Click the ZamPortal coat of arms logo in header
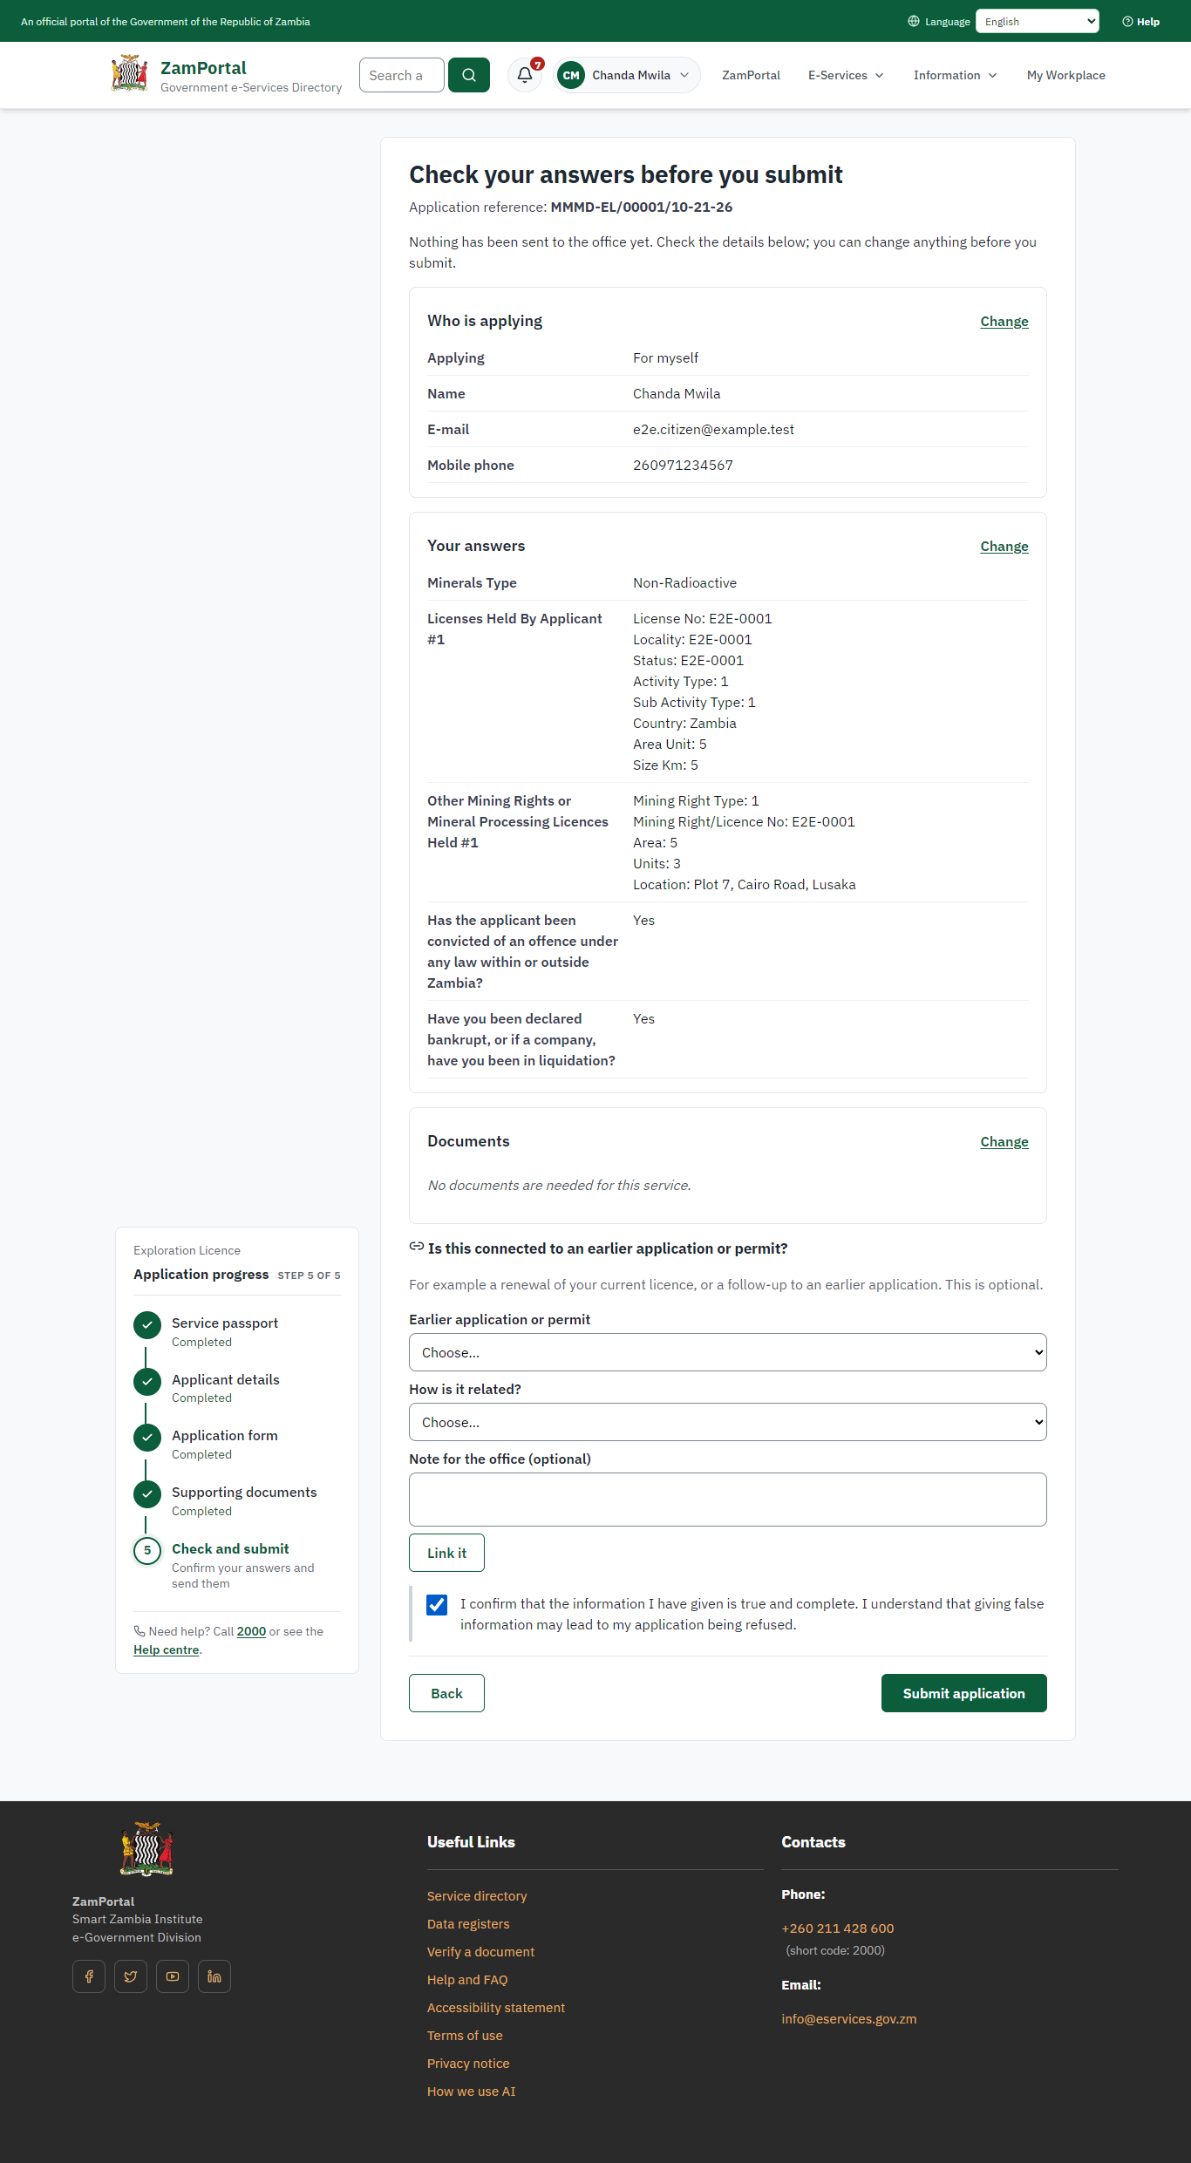This screenshot has height=2163, width=1191. tap(129, 73)
